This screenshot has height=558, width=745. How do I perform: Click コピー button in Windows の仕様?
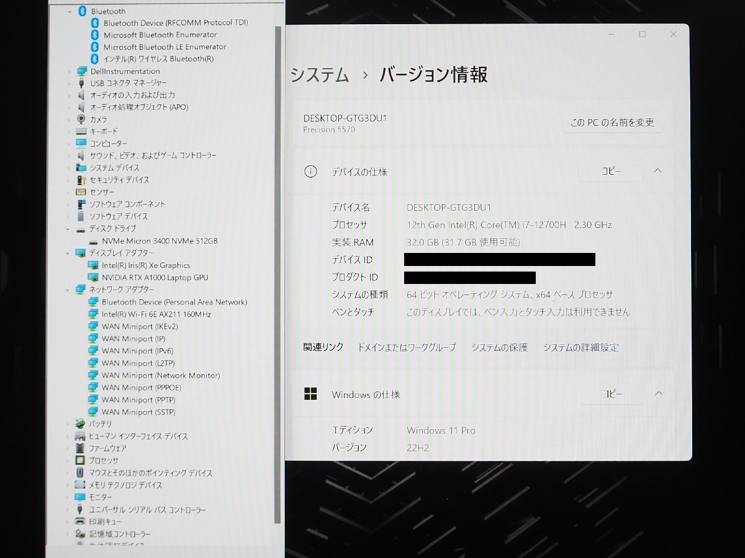[x=613, y=394]
